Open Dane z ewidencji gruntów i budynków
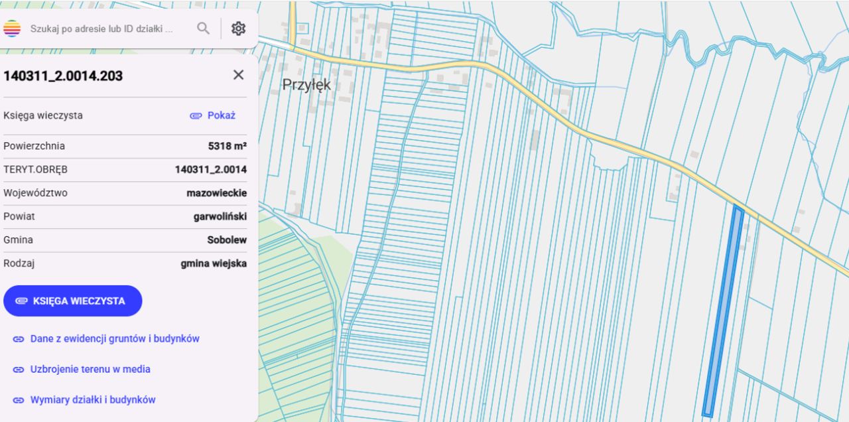Viewport: 849px width, 422px height. (x=115, y=338)
